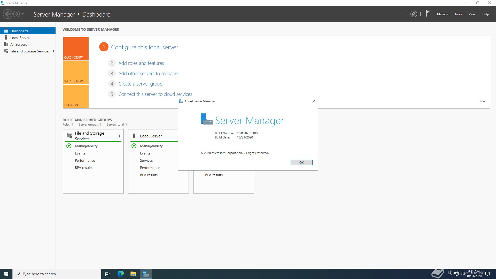Click Create a server group link
This screenshot has width=496, height=279.
click(140, 84)
